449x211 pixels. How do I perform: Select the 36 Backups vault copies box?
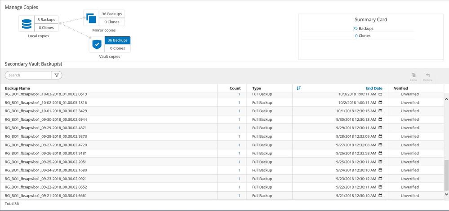(117, 40)
